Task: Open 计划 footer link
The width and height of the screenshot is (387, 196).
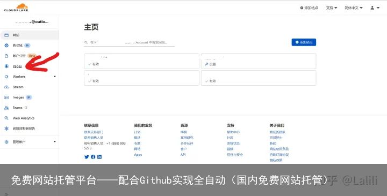Action: point(137,132)
